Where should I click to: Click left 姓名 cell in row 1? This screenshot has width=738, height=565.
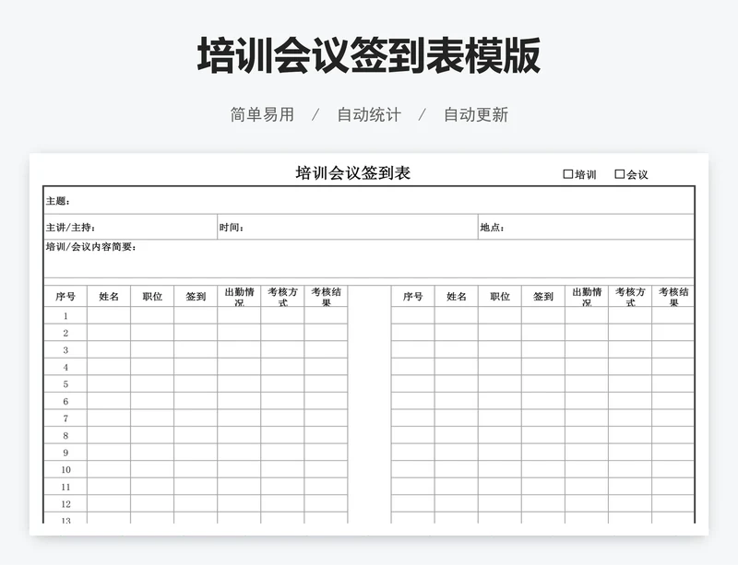click(x=109, y=315)
